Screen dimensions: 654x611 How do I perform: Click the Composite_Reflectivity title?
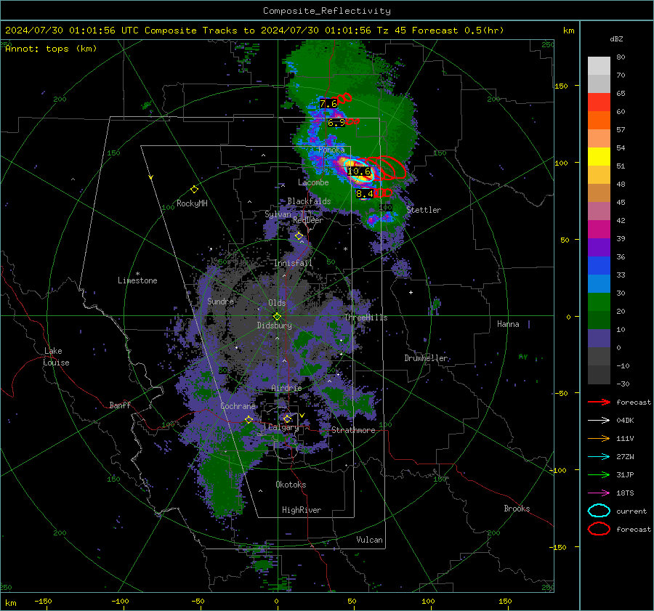[327, 11]
